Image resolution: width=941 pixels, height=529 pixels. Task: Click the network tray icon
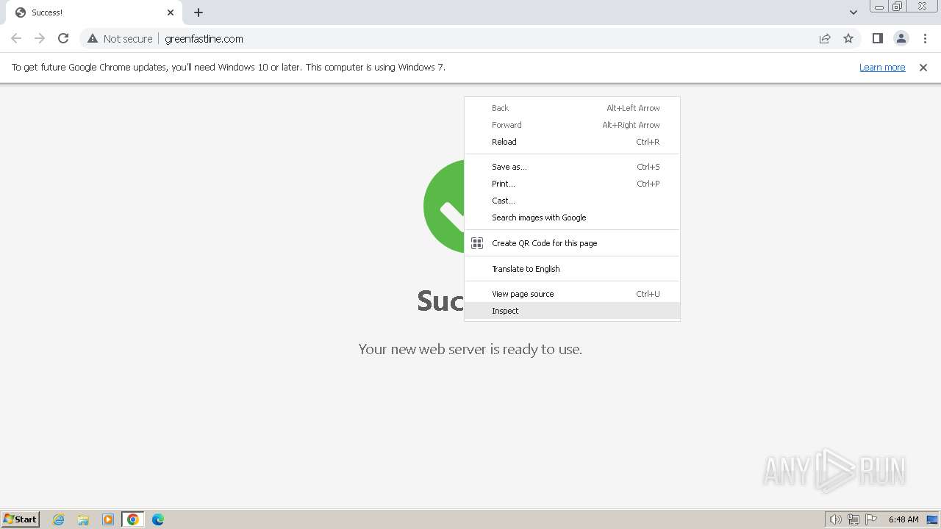(x=854, y=519)
